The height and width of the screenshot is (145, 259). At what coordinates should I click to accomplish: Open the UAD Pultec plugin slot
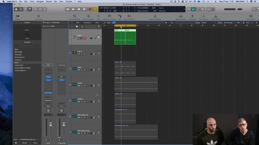click(48, 93)
